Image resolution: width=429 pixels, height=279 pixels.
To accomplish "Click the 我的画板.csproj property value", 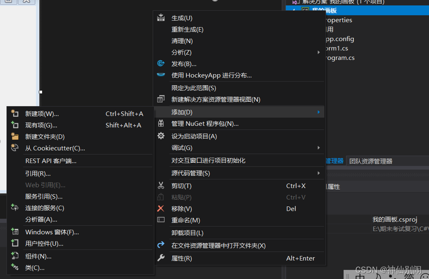I will [395, 219].
